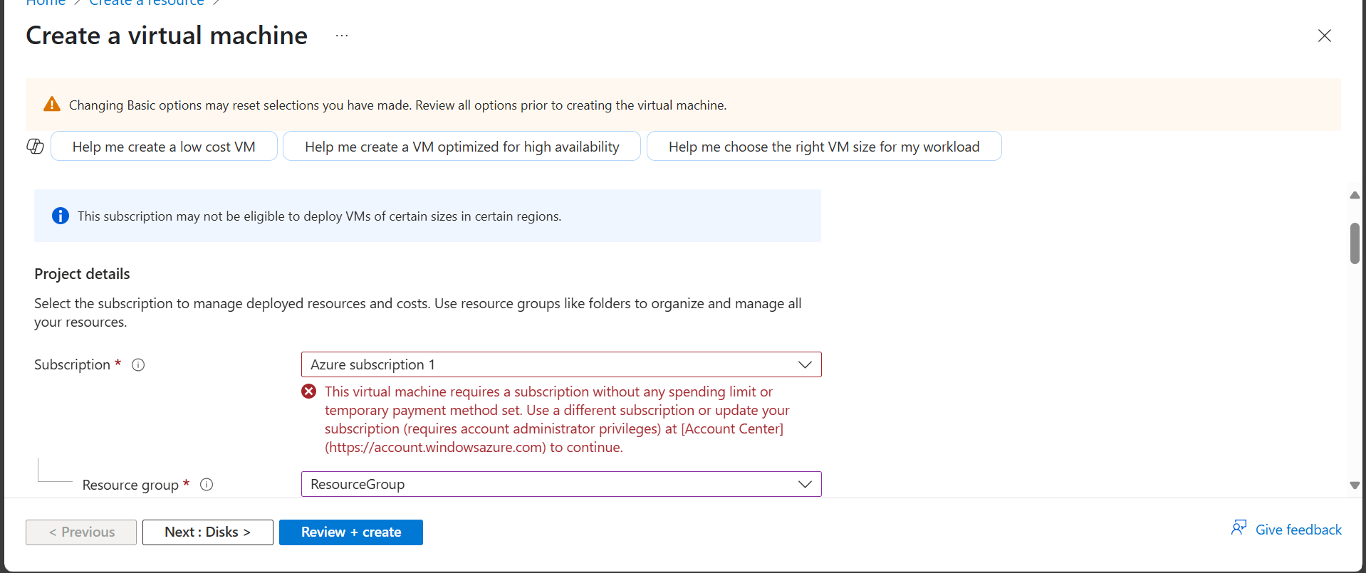
Task: Click the Subscription field label
Action: click(72, 364)
